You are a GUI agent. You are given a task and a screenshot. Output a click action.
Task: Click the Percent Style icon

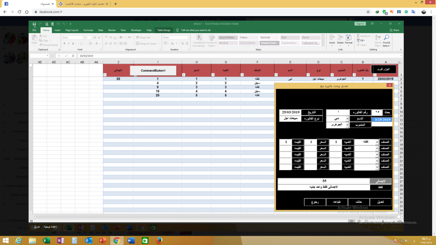pyautogui.click(x=172, y=44)
